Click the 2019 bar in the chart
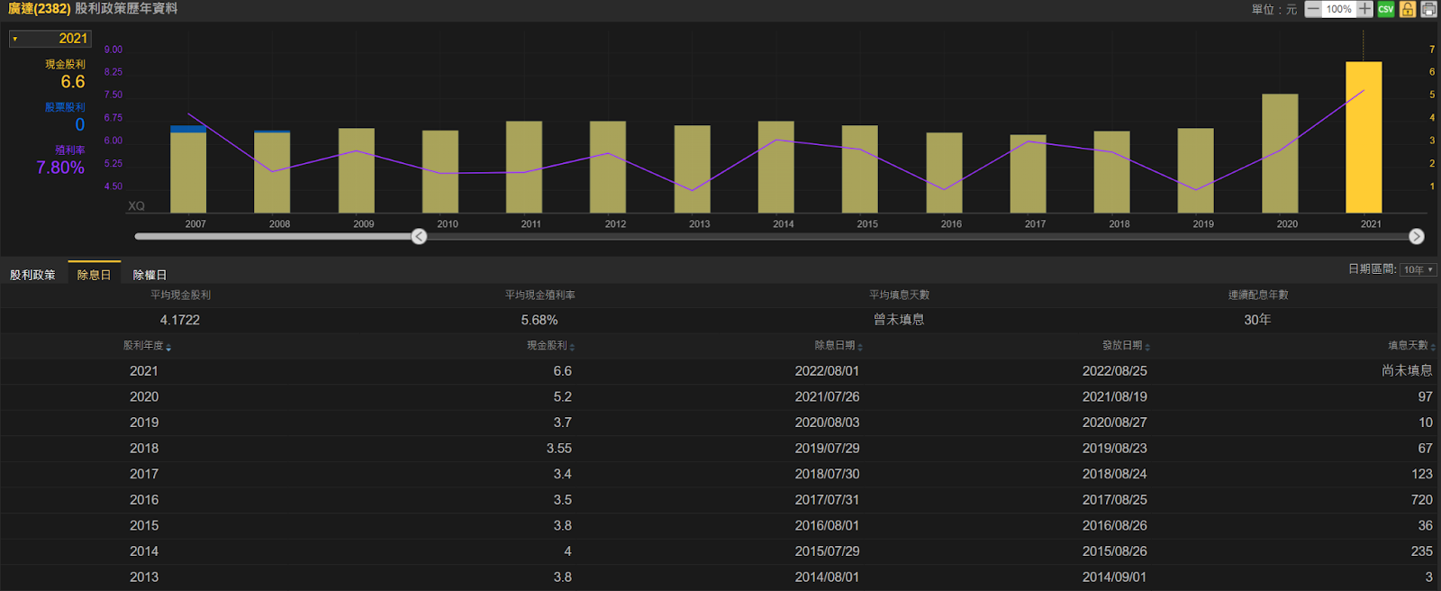1441x591 pixels. [x=1196, y=170]
